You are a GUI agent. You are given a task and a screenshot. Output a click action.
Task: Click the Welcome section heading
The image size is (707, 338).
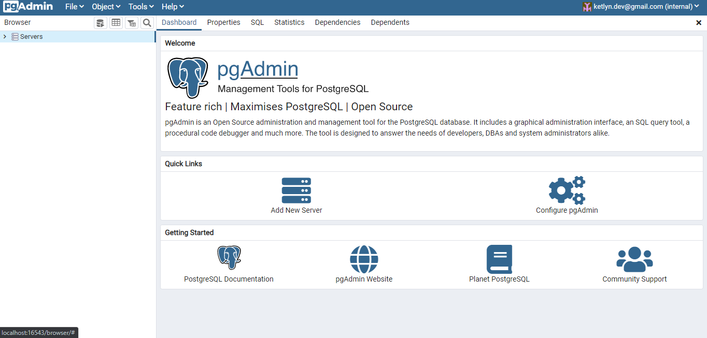pyautogui.click(x=180, y=43)
